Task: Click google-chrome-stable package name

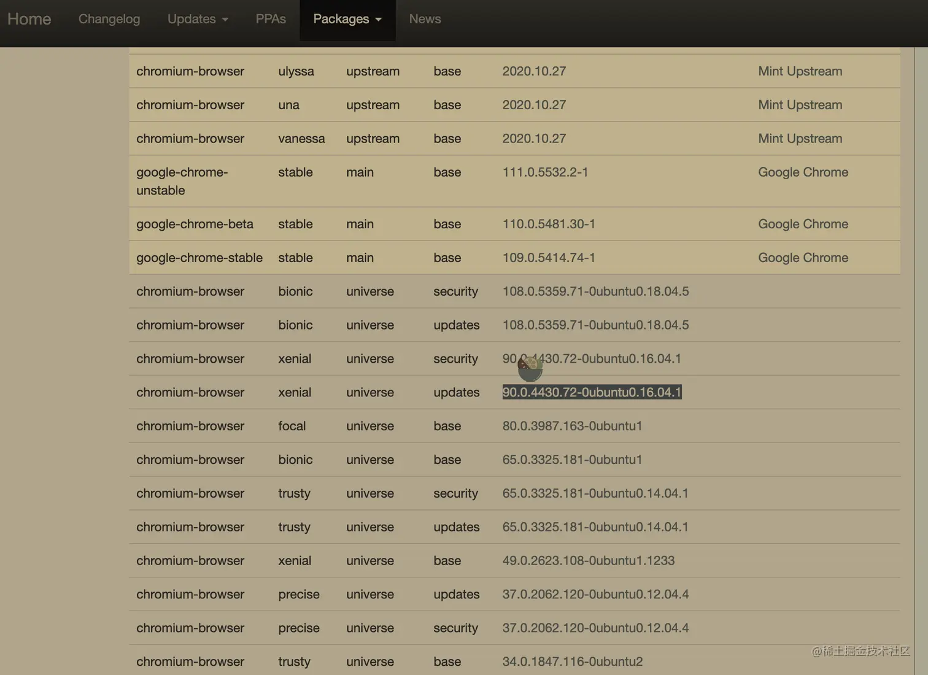Action: 199,258
